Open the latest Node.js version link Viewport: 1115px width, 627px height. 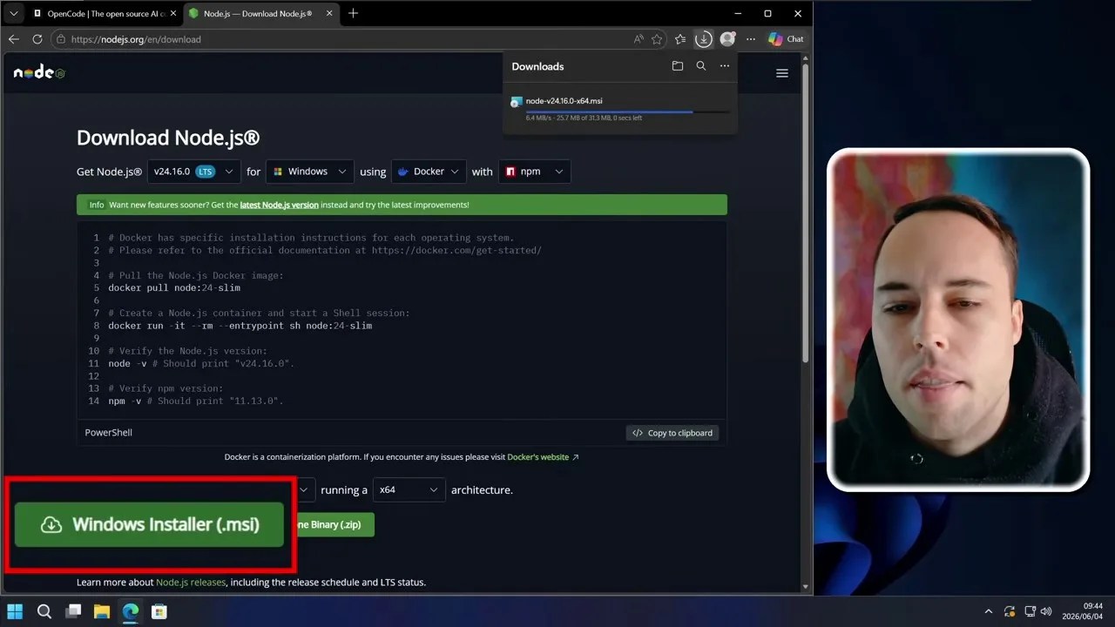tap(280, 205)
